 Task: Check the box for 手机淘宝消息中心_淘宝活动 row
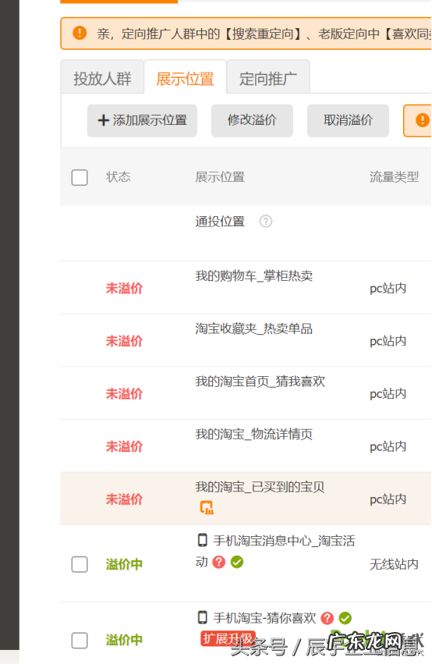click(x=80, y=564)
